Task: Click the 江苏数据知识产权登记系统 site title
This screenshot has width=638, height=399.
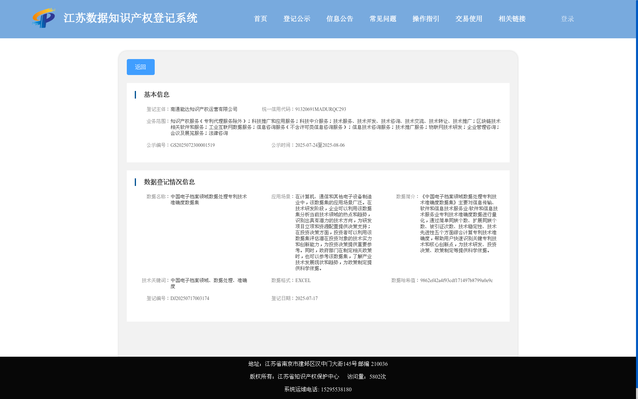Action: coord(130,18)
